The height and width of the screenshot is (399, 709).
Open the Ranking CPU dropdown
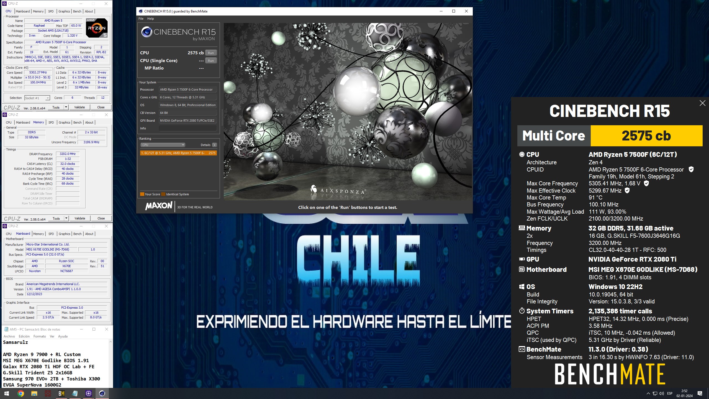point(163,145)
